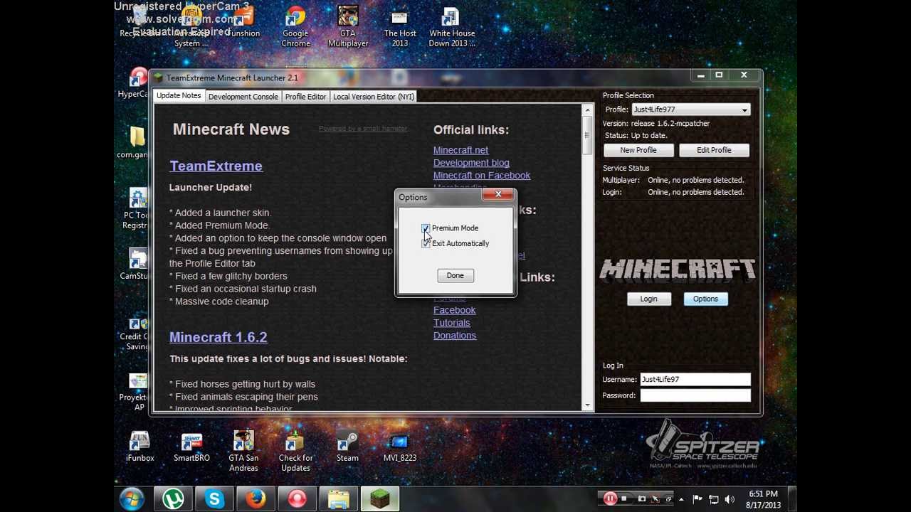
Task: Open GTA Multiplayer desktop icon
Action: 348,27
